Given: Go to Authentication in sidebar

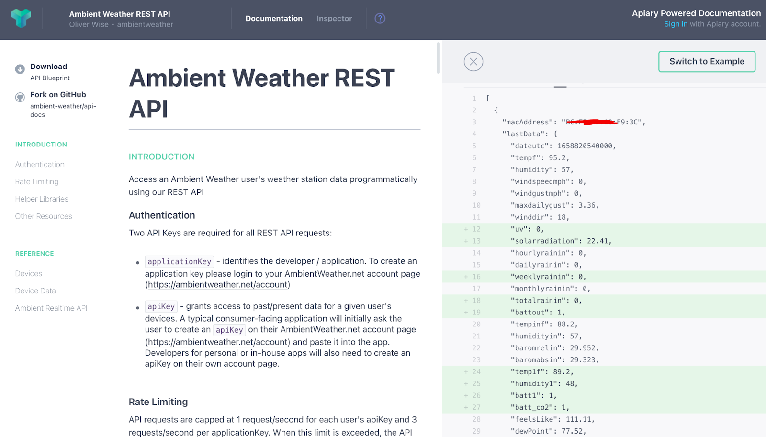Looking at the screenshot, I should [40, 164].
